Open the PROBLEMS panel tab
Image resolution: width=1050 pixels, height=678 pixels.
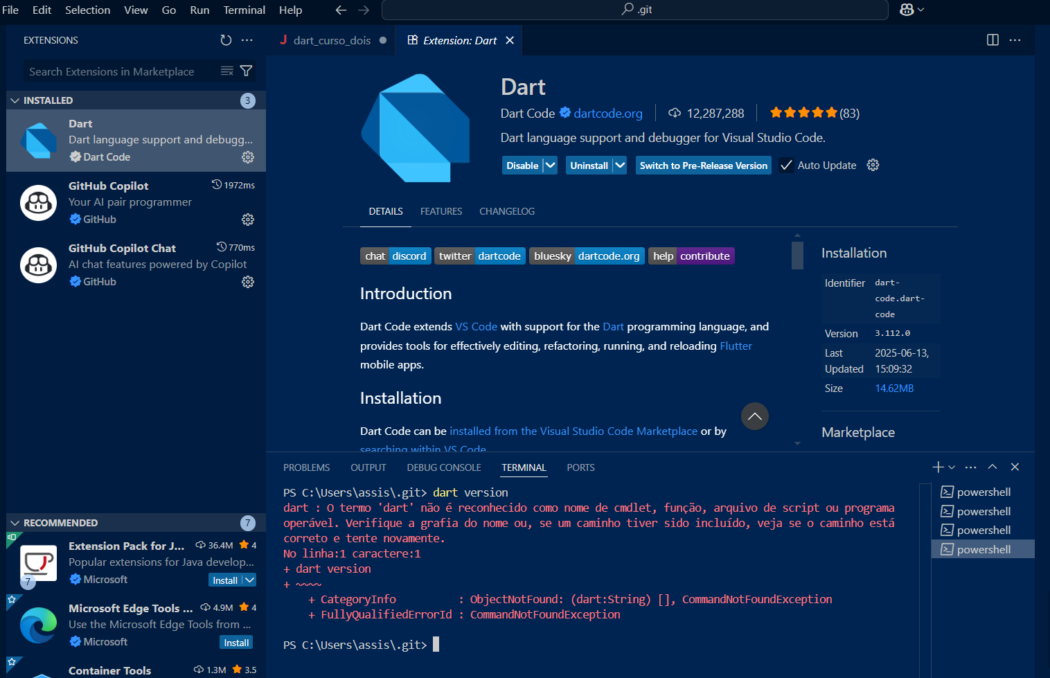point(306,467)
